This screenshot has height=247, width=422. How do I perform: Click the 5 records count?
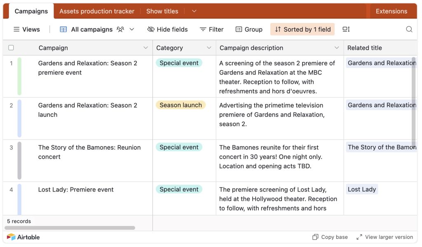pos(19,221)
